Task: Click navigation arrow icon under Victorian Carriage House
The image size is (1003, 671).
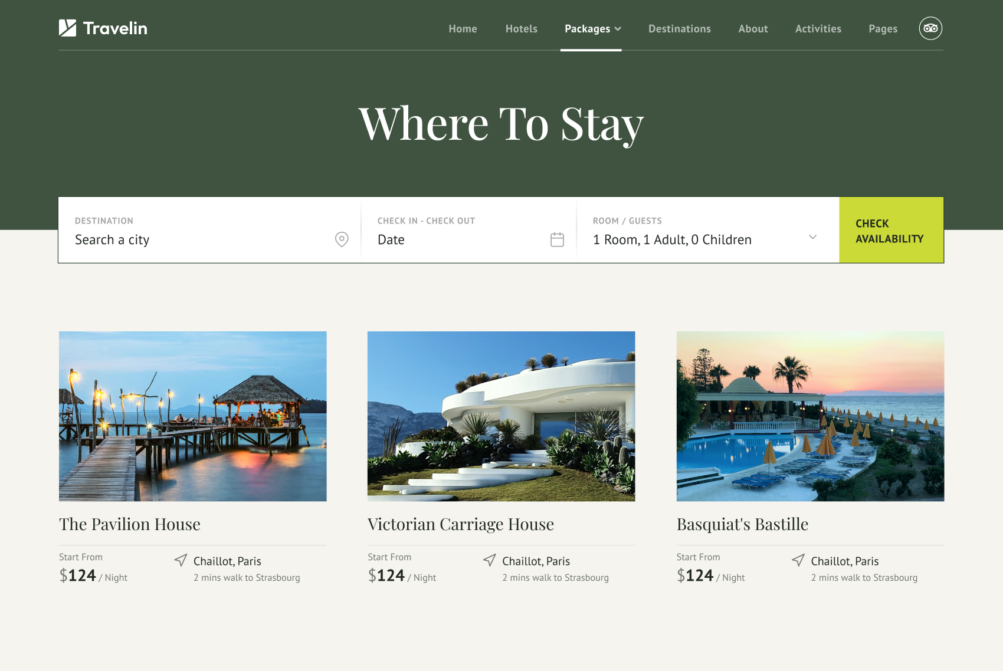Action: pyautogui.click(x=490, y=560)
